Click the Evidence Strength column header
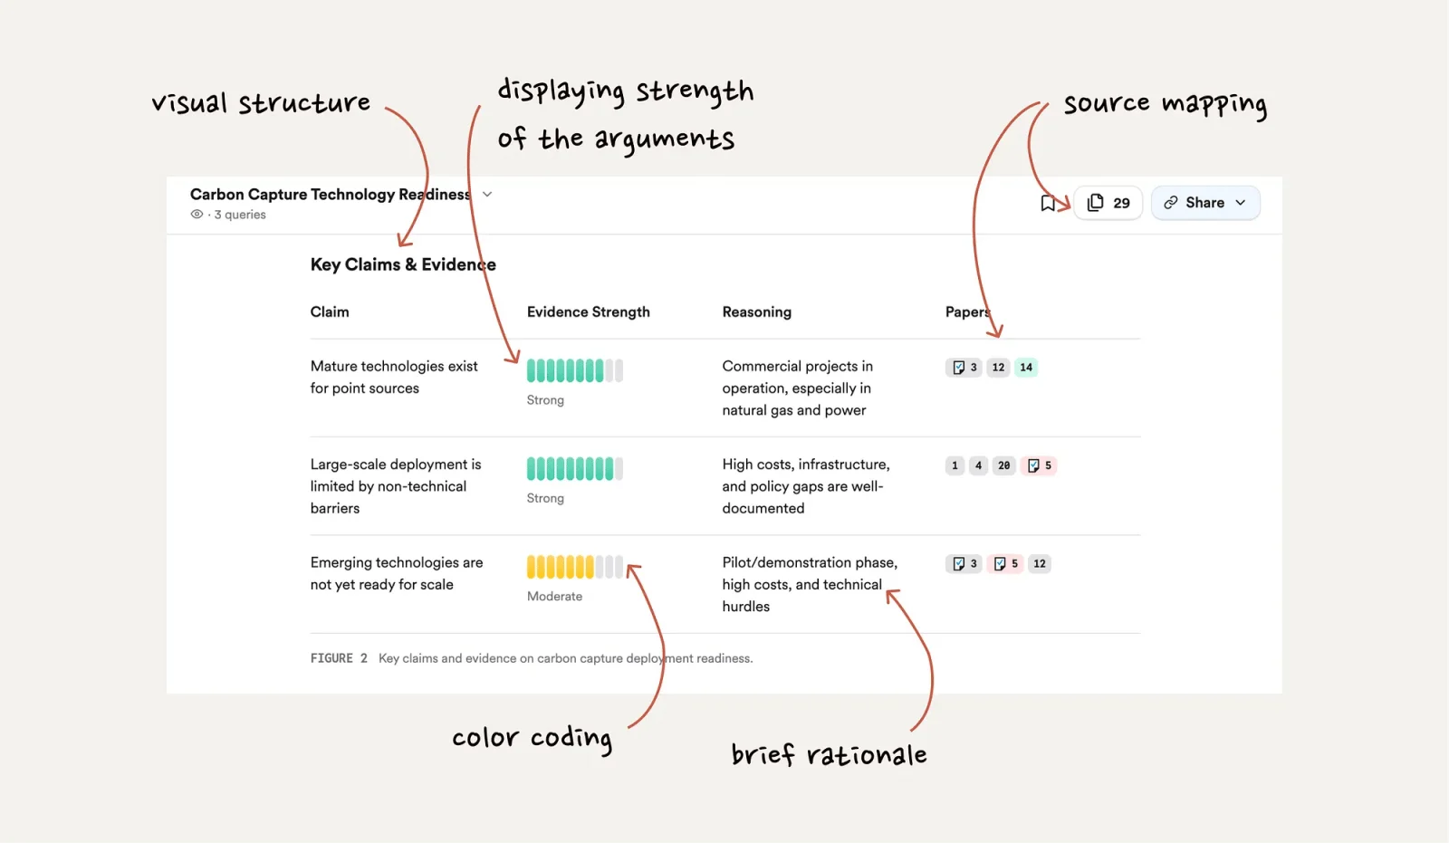 [x=588, y=312]
